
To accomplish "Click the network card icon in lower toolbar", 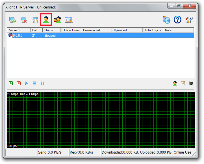I will point(191,83).
